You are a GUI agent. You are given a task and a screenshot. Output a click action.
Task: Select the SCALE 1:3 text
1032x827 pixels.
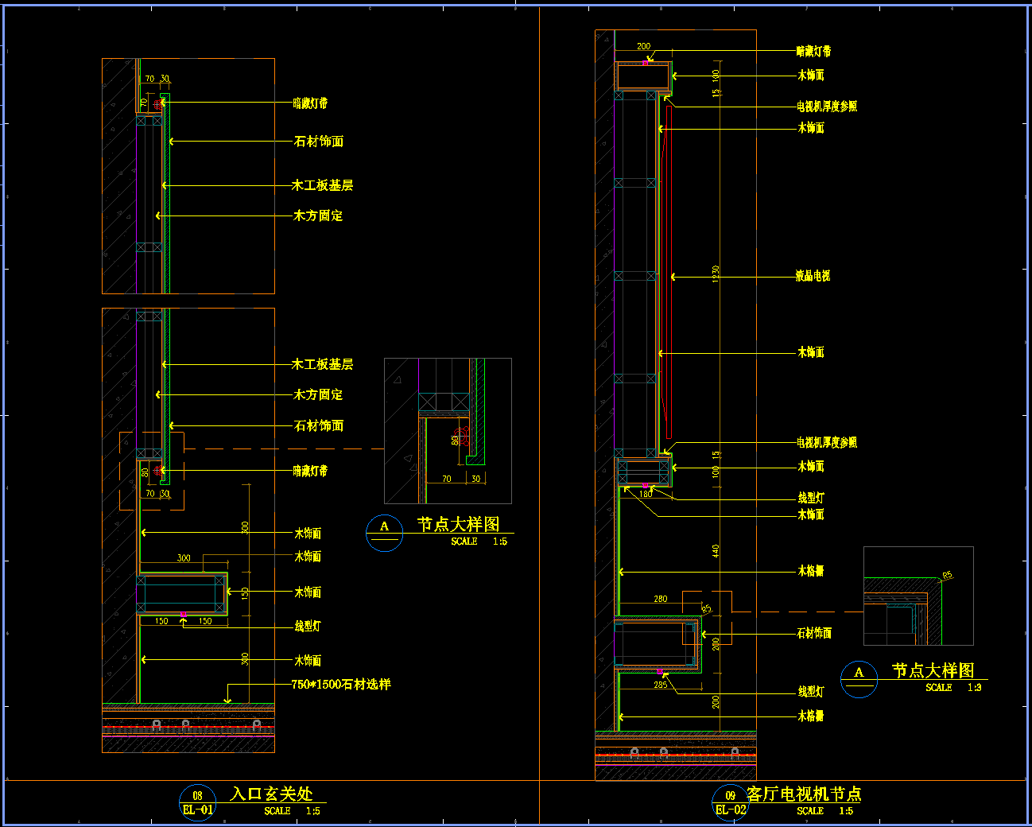[x=953, y=687]
